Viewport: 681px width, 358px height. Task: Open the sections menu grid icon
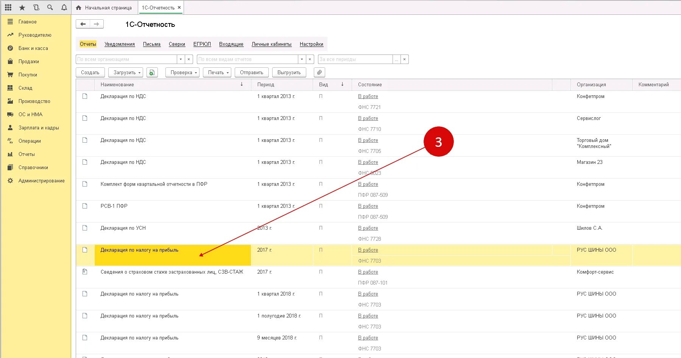(x=8, y=7)
